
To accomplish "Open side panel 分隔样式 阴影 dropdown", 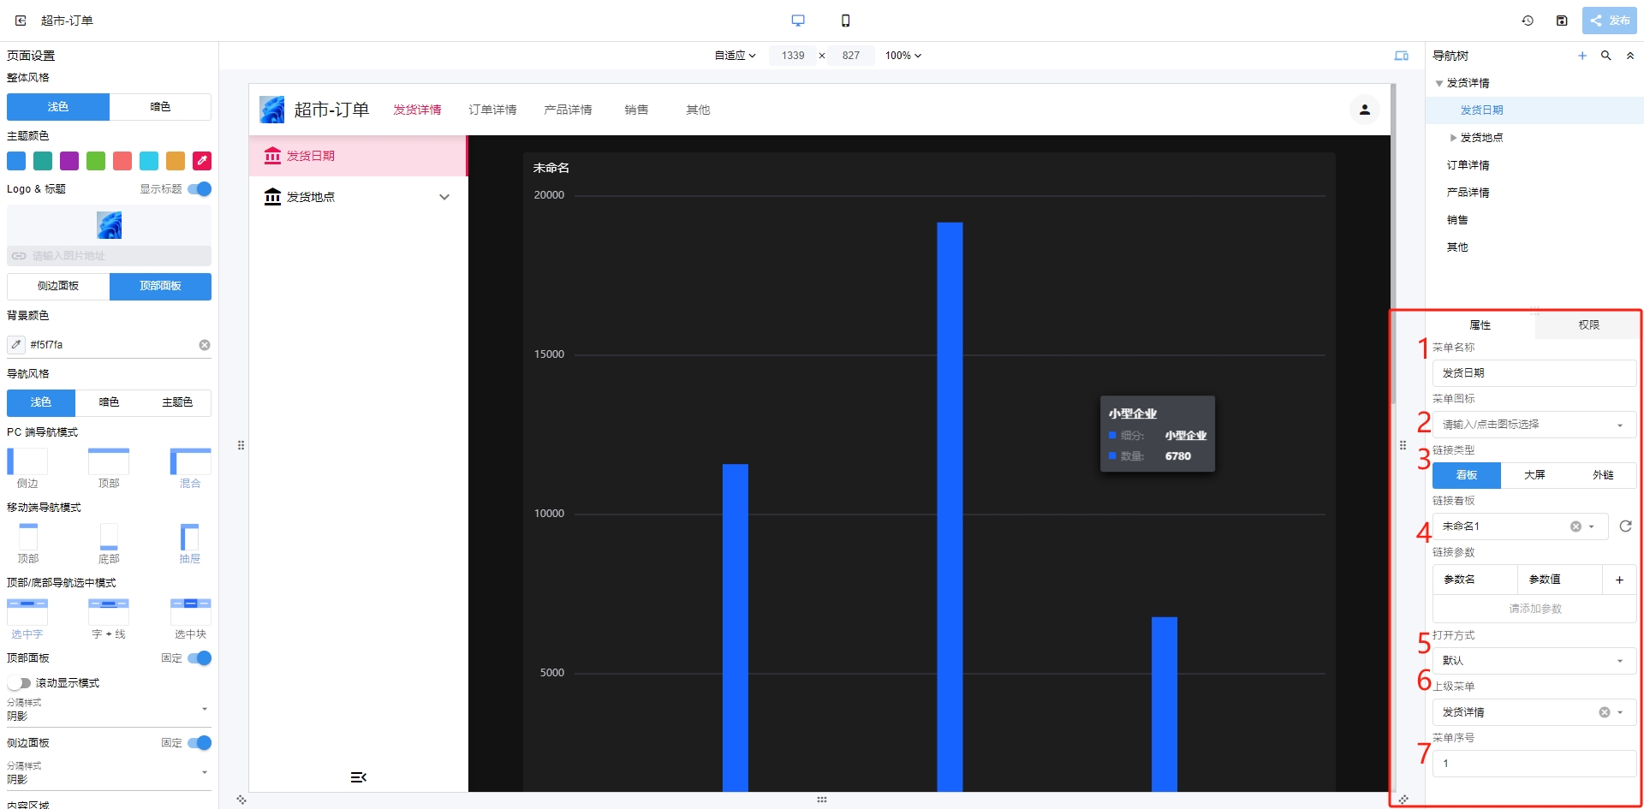I will click(x=109, y=774).
